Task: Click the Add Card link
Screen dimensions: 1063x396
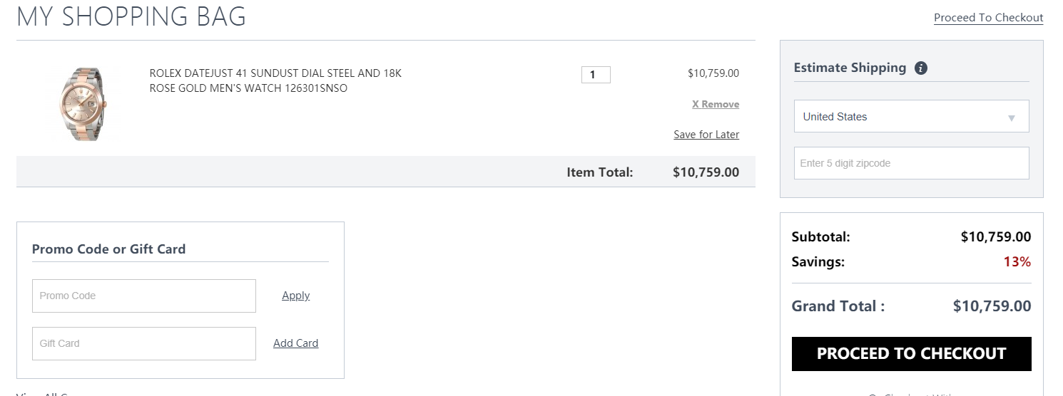Action: coord(295,343)
